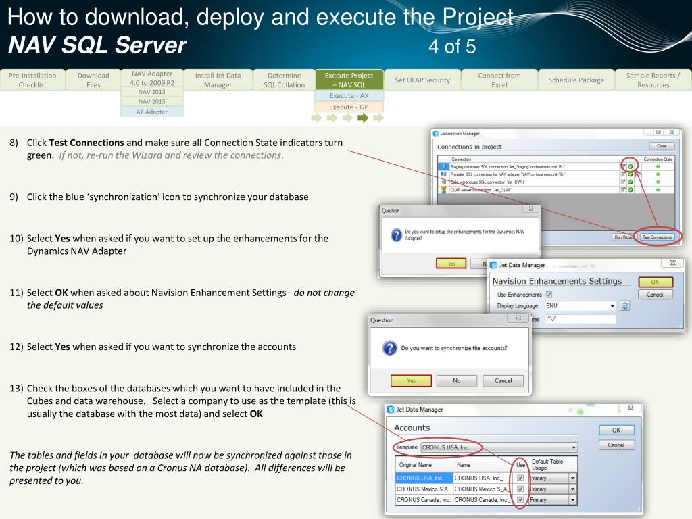The image size is (692, 519).
Task: Click Run Wizard button in Connection Manager
Action: click(x=623, y=237)
